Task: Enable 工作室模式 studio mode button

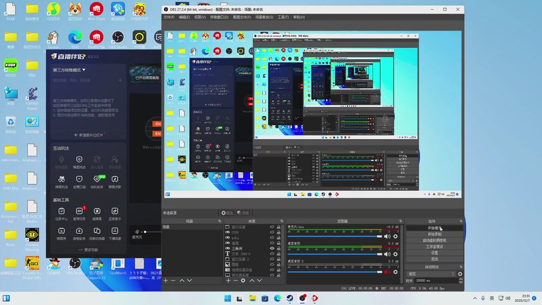Action: [x=434, y=247]
